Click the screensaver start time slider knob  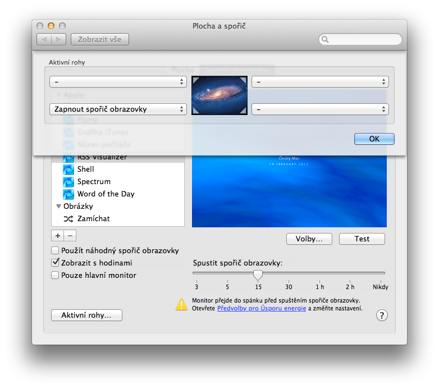click(x=258, y=274)
